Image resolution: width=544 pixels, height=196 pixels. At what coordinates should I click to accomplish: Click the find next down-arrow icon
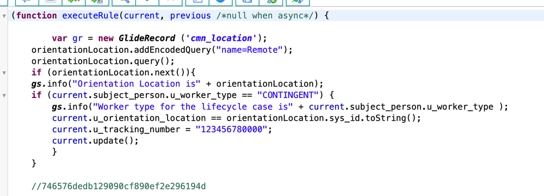(x=147, y=2)
